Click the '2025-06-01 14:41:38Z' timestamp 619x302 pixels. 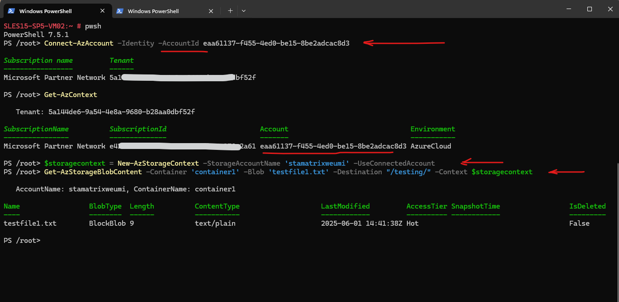click(x=362, y=223)
